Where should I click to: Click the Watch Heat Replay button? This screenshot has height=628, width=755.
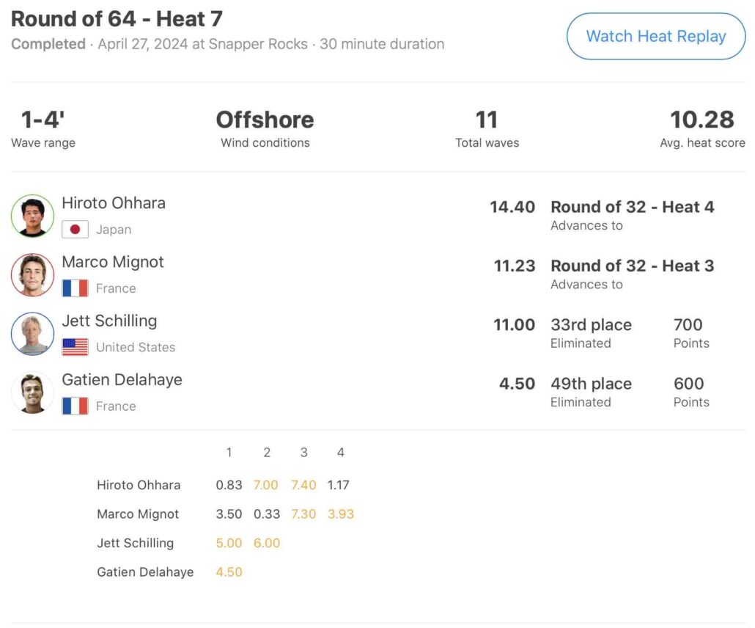point(655,37)
